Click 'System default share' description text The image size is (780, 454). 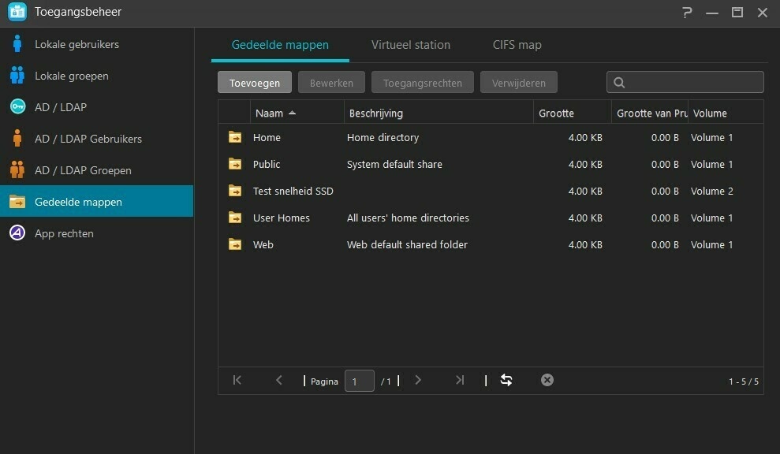(x=394, y=164)
